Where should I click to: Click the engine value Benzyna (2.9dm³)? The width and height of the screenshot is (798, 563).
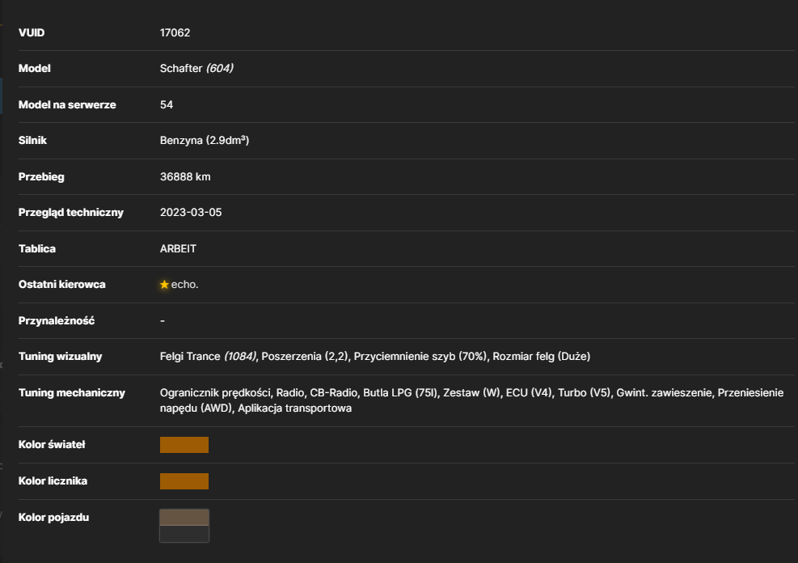point(205,141)
